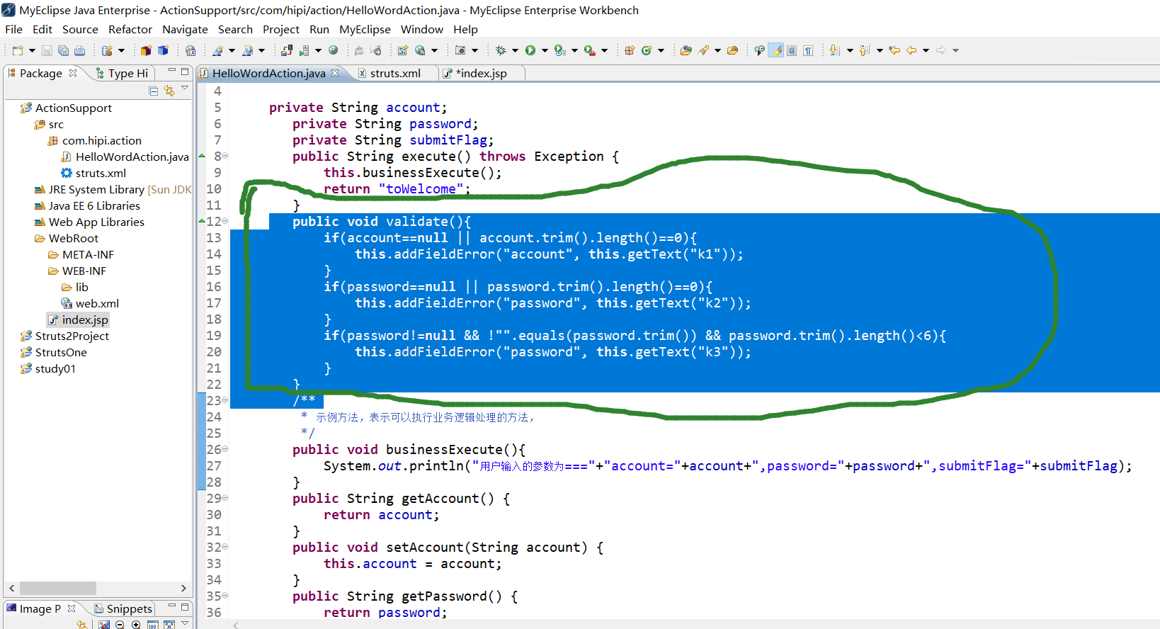This screenshot has height=629, width=1160.
Task: Select the StrutsOne project node
Action: coord(54,352)
